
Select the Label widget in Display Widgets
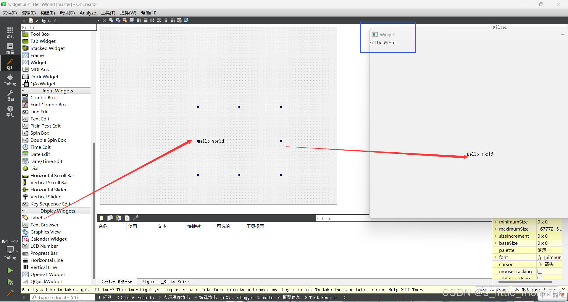pos(36,218)
